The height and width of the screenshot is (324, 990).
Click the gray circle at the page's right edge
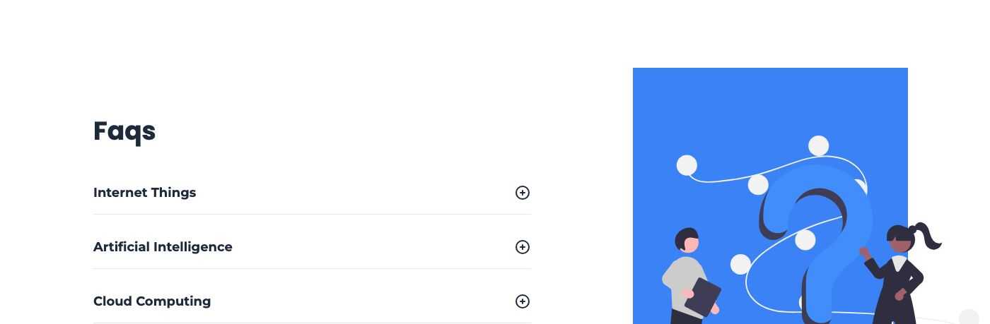click(x=969, y=317)
